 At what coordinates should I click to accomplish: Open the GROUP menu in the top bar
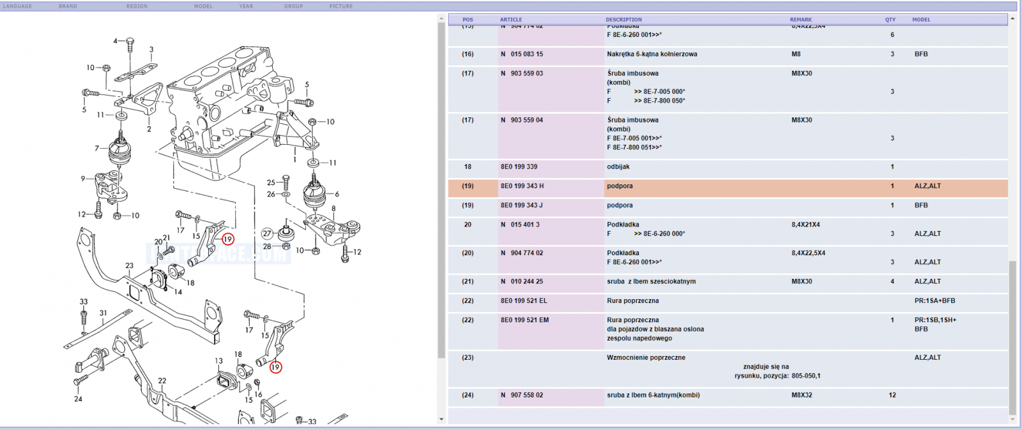click(x=294, y=6)
